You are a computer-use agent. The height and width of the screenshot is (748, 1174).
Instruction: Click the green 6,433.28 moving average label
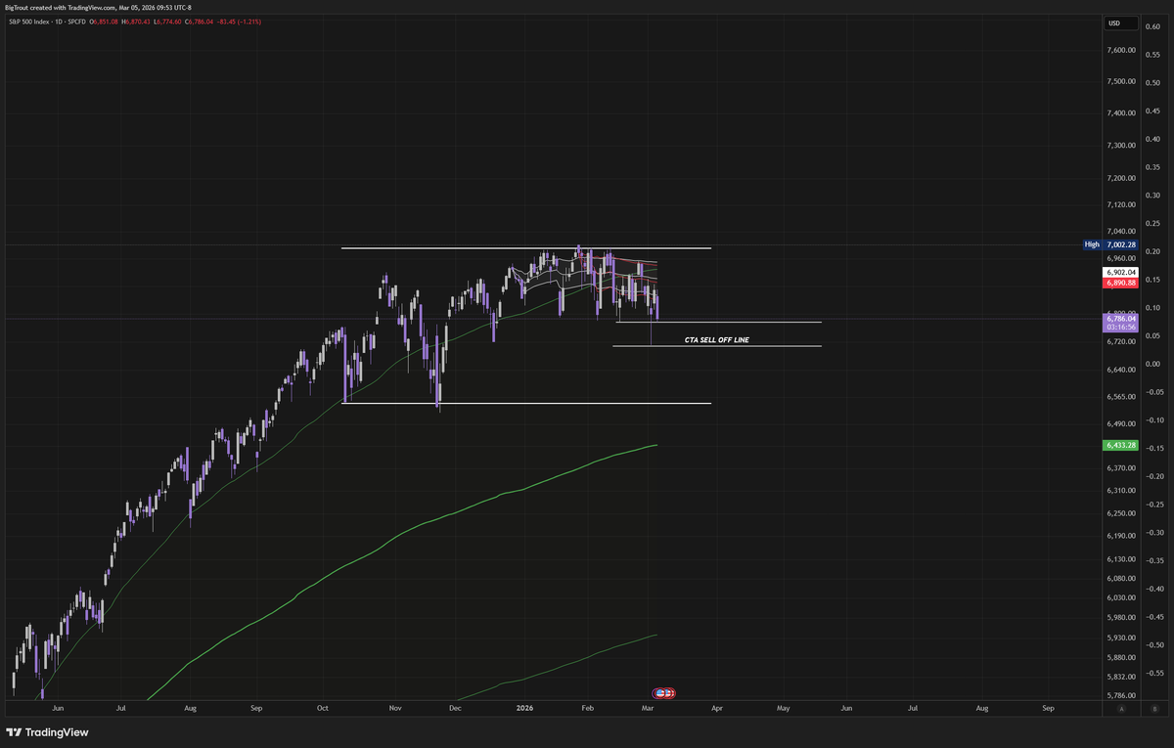pos(1120,445)
